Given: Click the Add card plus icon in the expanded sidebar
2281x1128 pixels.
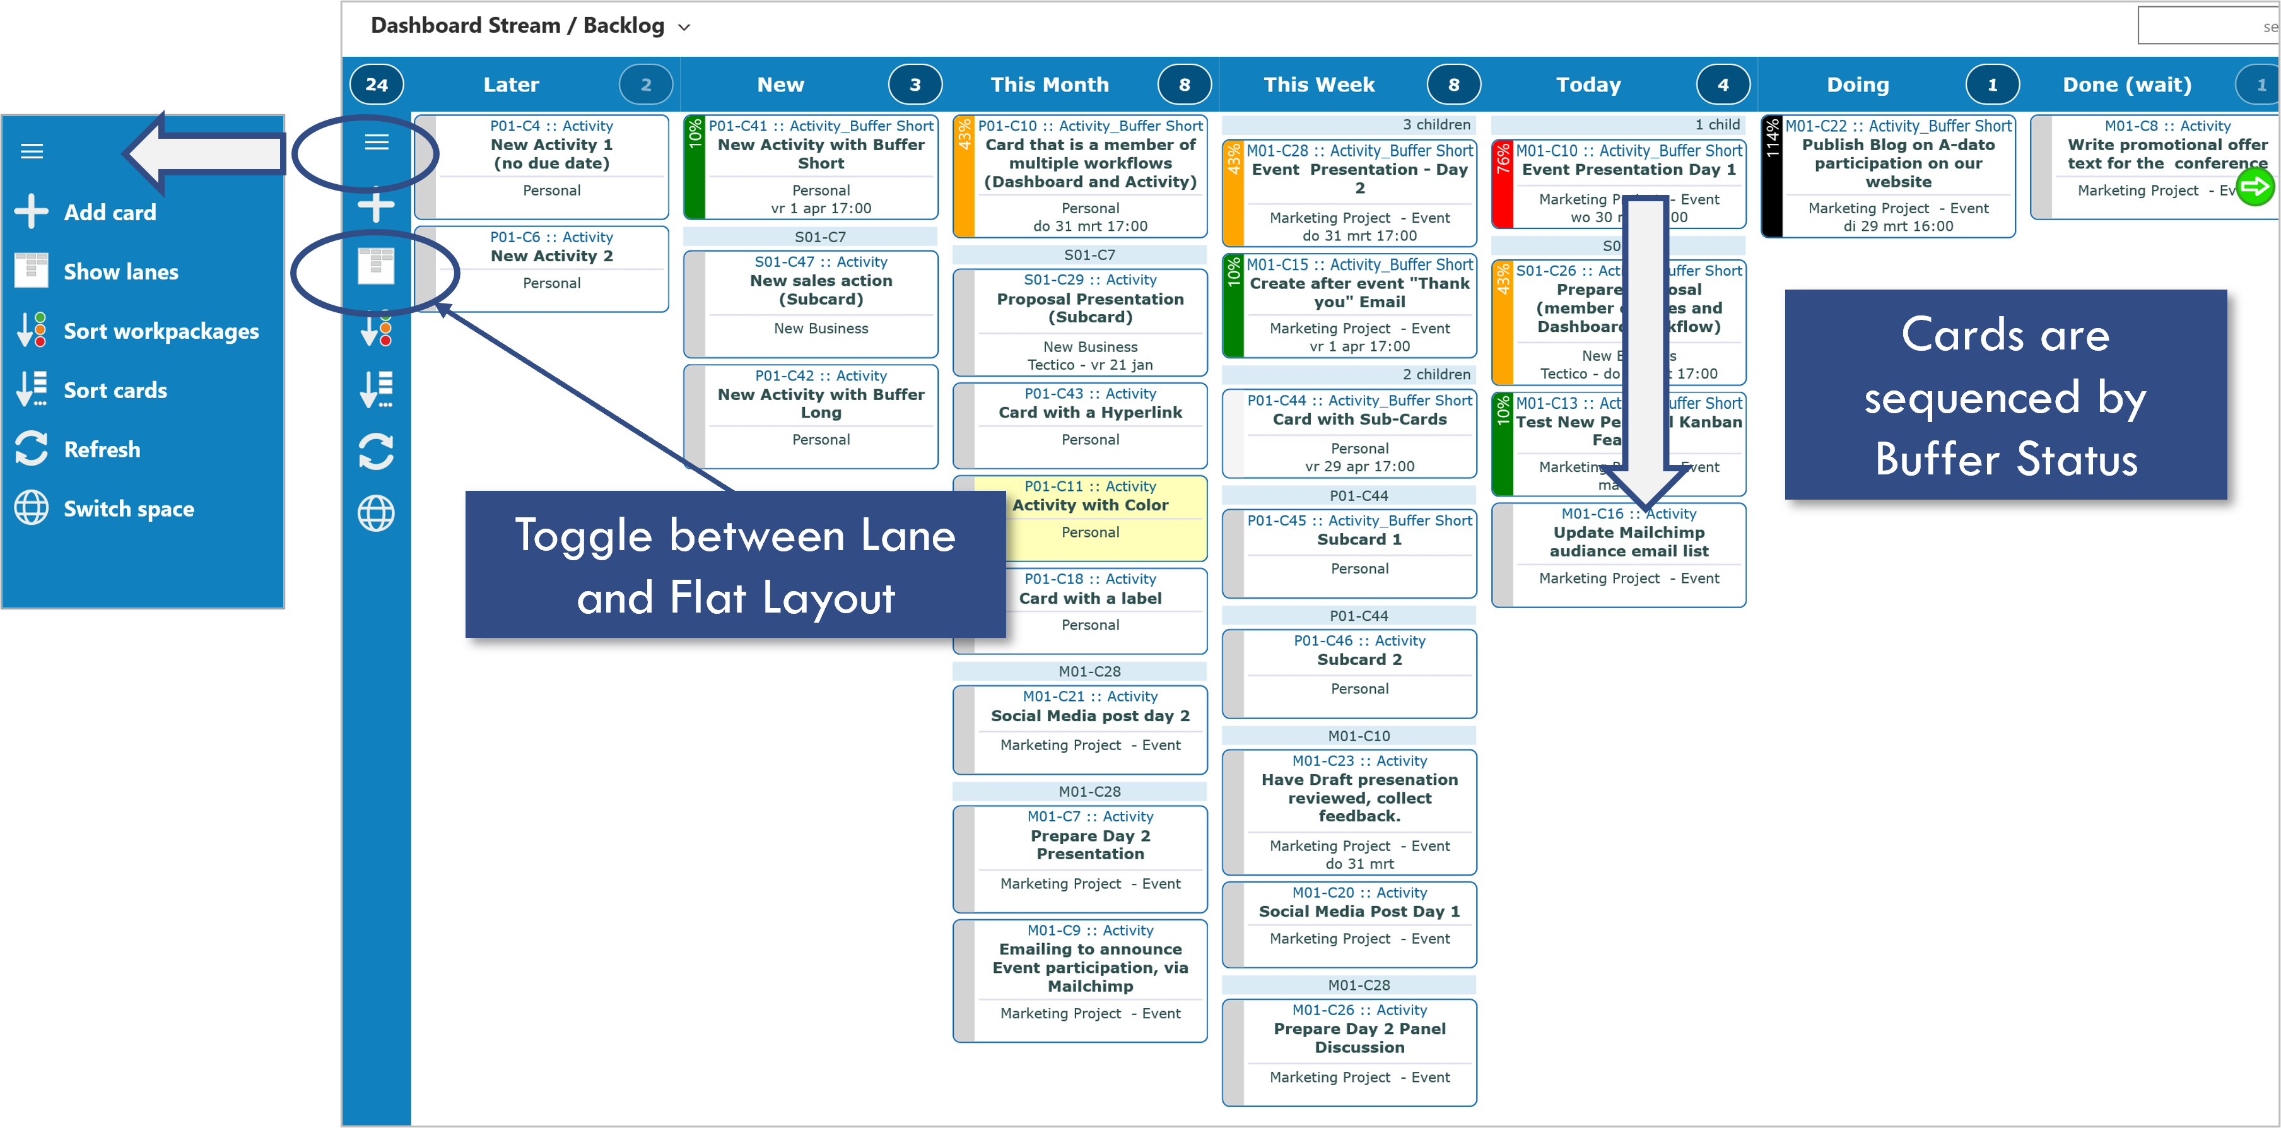Looking at the screenshot, I should pyautogui.click(x=32, y=211).
